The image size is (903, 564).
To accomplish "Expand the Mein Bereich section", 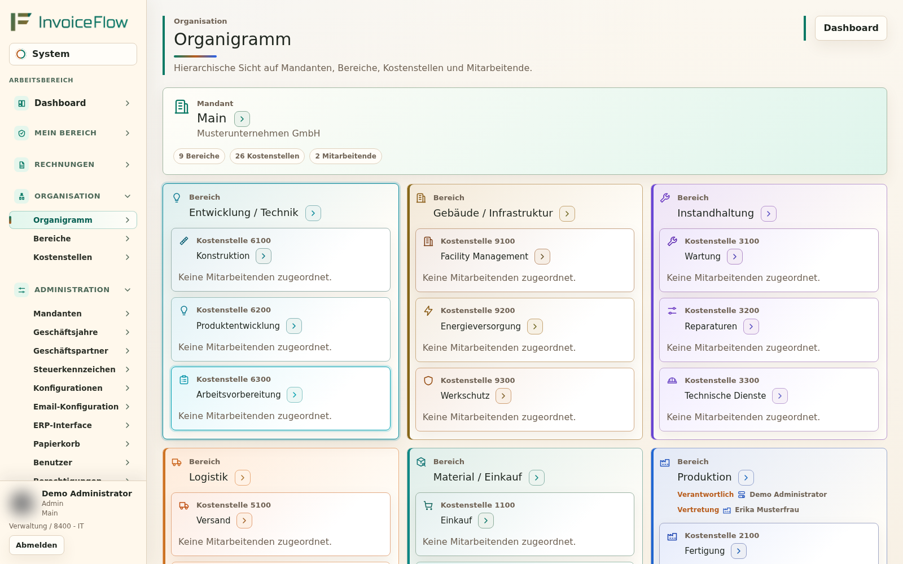I will tap(128, 133).
